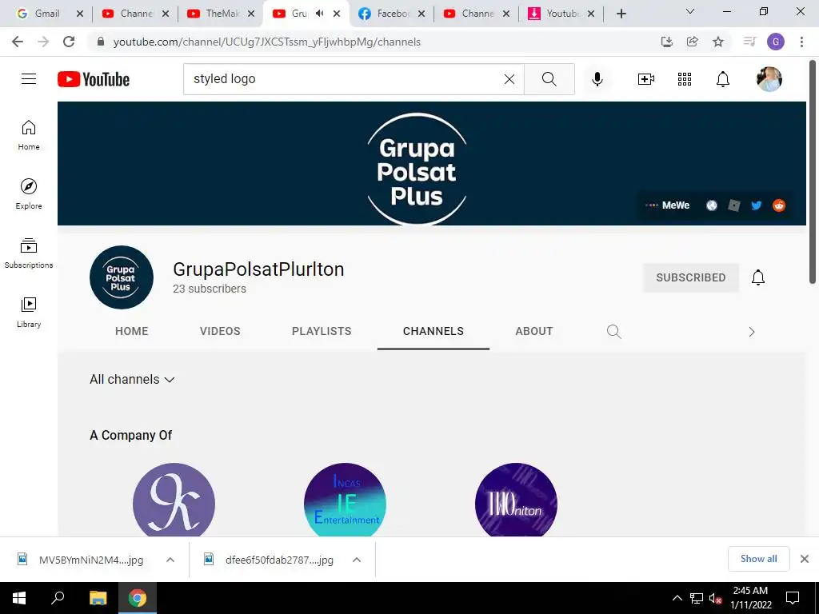
Task: Bookmark this page with star icon
Action: click(718, 42)
